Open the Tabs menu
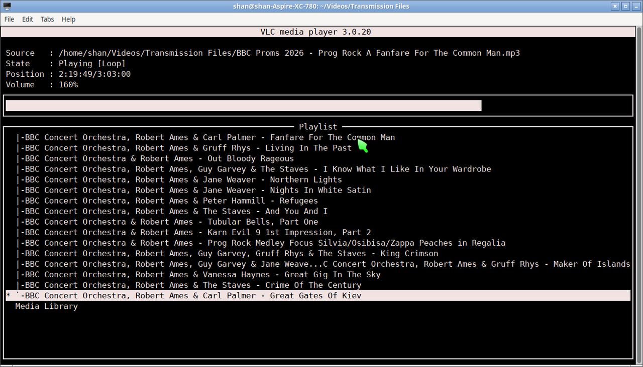The image size is (643, 367). [47, 19]
